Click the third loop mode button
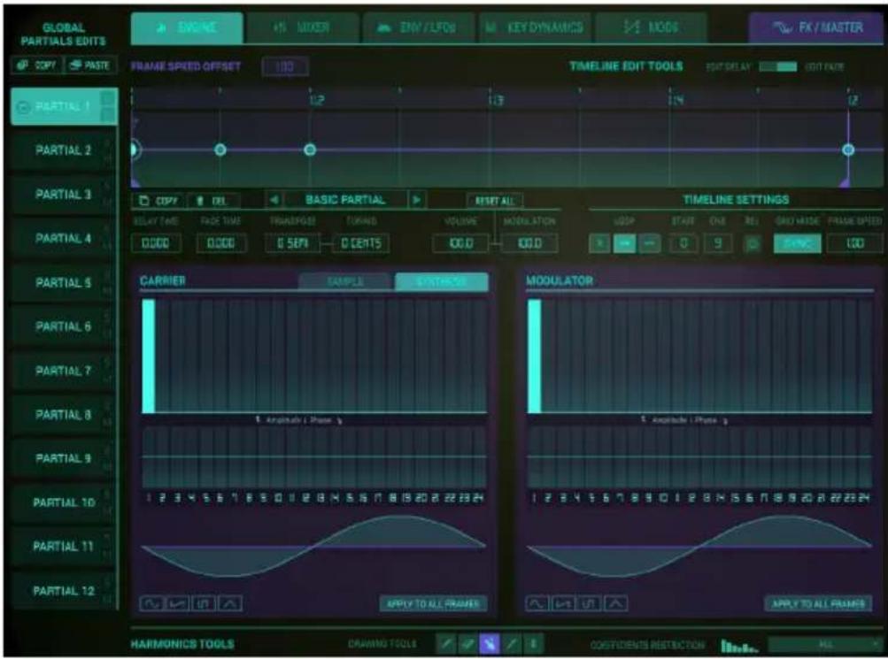This screenshot has width=888, height=659. pos(650,243)
